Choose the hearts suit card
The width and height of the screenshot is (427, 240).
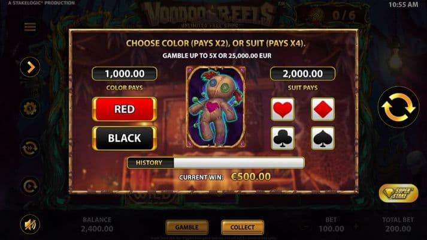pyautogui.click(x=283, y=109)
